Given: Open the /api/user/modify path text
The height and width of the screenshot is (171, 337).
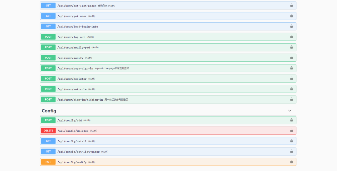Looking at the screenshot, I should 70,58.
